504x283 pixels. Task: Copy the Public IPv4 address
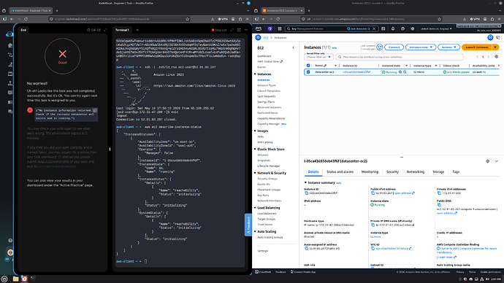373,193
